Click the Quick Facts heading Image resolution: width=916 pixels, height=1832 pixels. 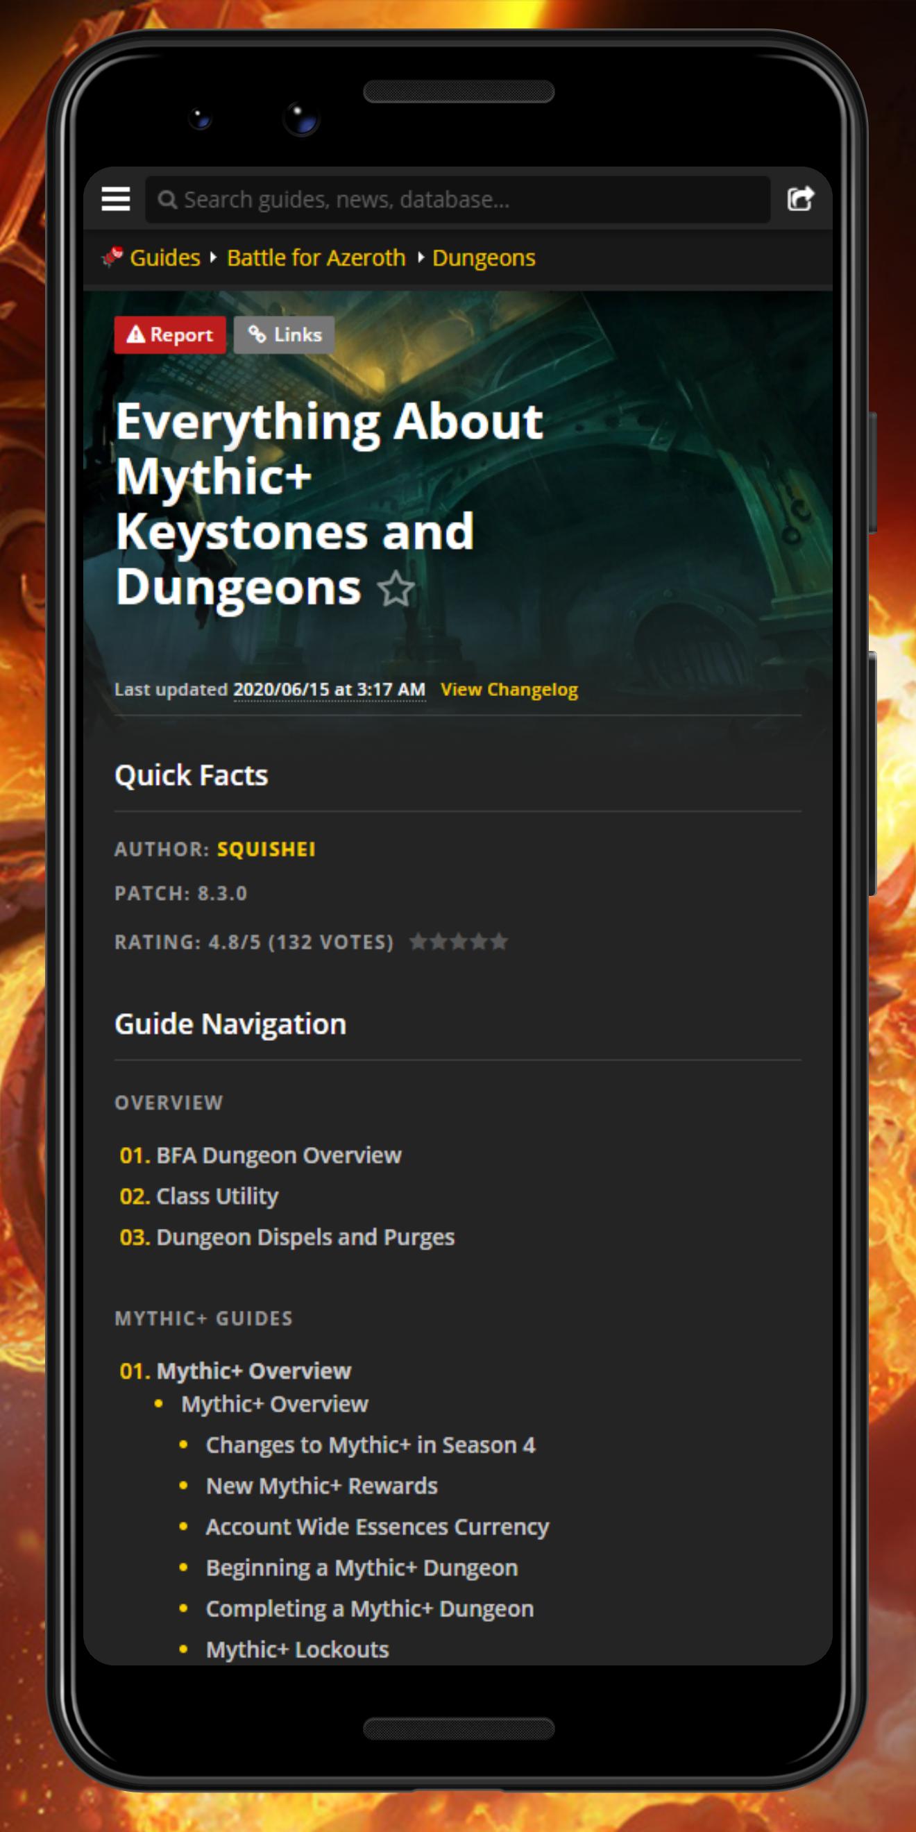pos(192,775)
